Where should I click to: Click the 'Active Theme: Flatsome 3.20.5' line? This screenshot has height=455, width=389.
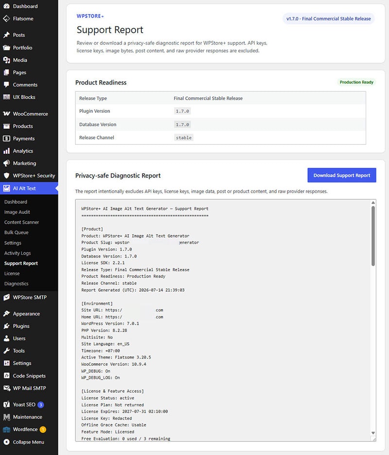(x=116, y=357)
